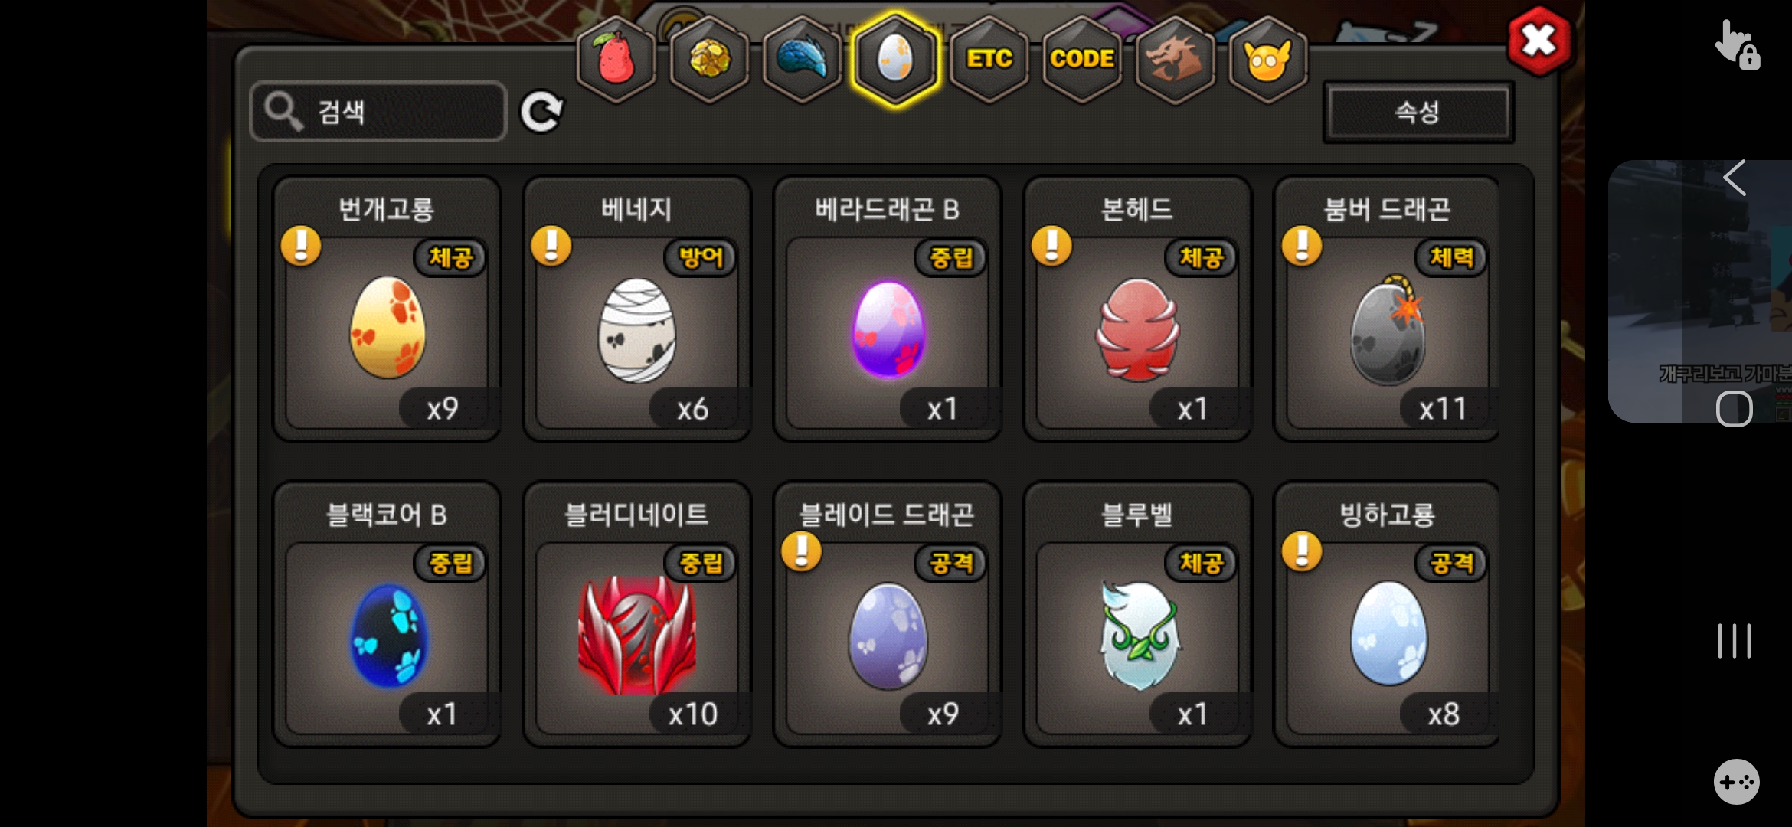Pick the 블러디네이트 red spiked egg
Viewport: 1792px width, 827px height.
[637, 614]
